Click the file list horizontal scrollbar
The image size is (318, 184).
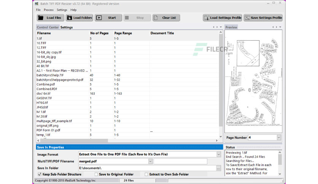click(x=74, y=140)
